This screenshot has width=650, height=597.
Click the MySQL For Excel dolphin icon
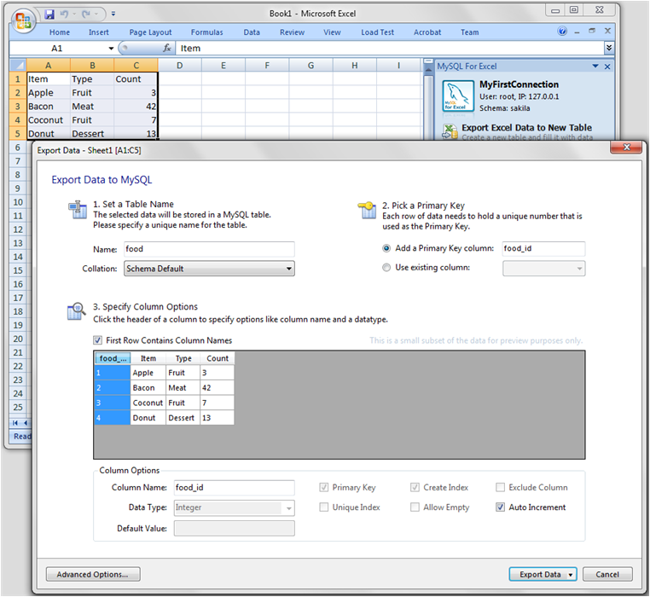(458, 96)
